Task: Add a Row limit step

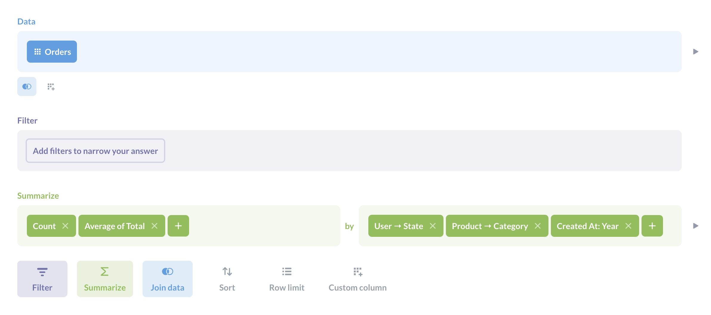Action: (287, 279)
